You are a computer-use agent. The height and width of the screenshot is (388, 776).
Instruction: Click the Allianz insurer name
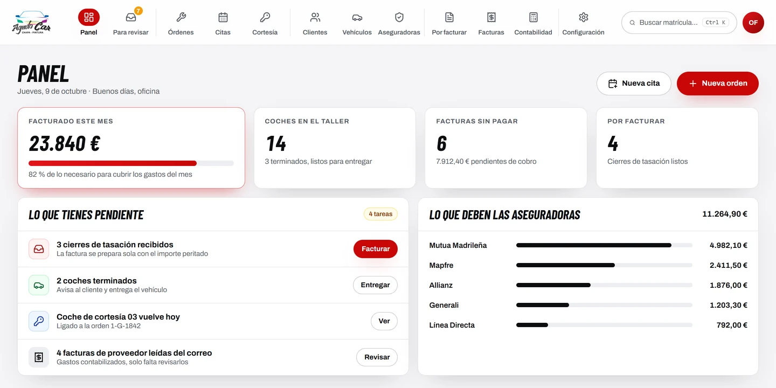pyautogui.click(x=441, y=285)
